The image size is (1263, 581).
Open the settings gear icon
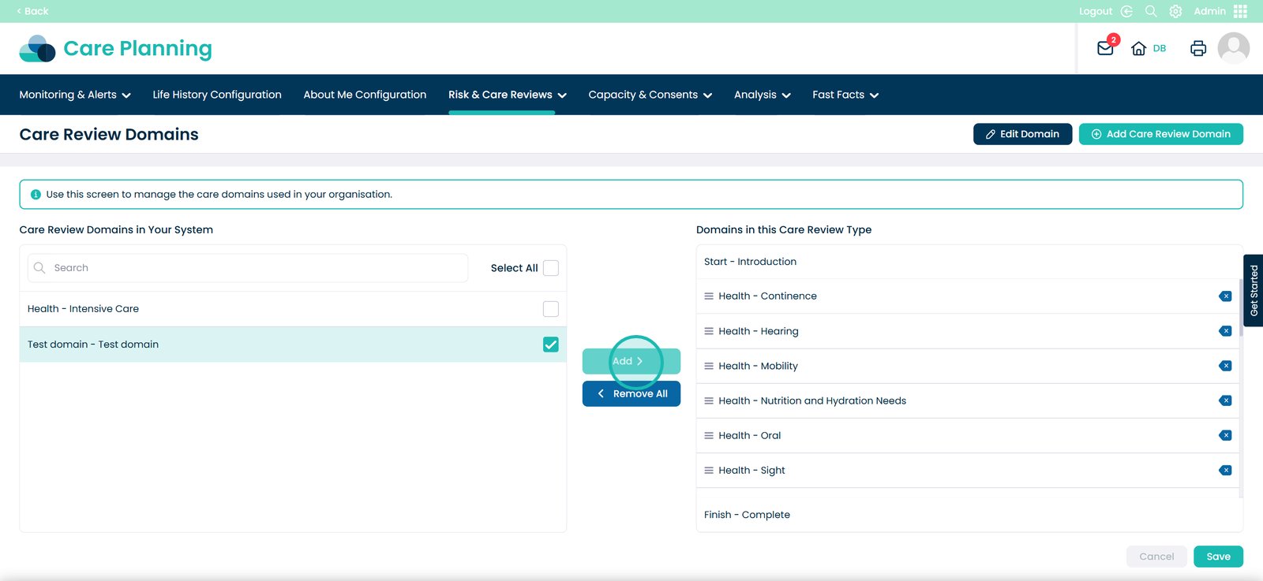click(x=1175, y=11)
